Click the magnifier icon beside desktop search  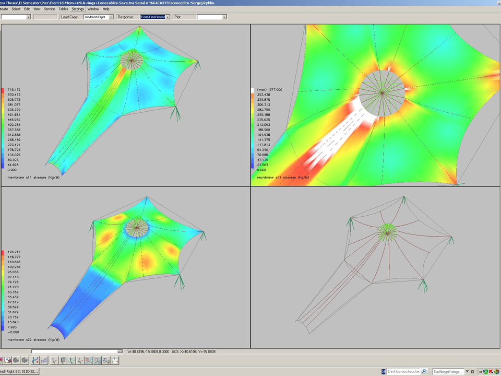click(x=424, y=371)
